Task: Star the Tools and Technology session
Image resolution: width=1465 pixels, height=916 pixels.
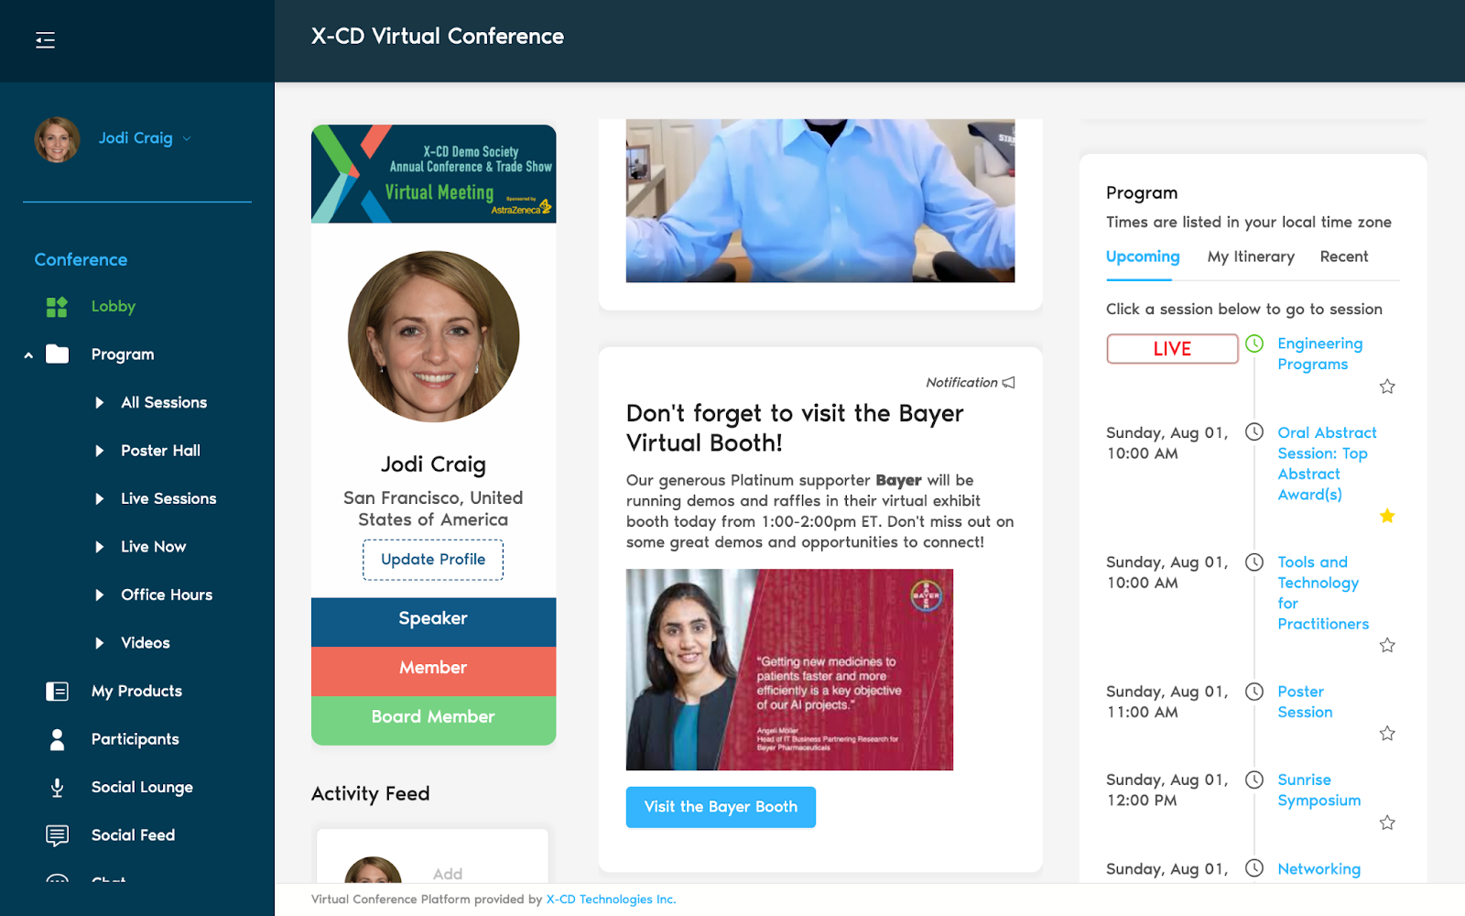Action: (1387, 646)
